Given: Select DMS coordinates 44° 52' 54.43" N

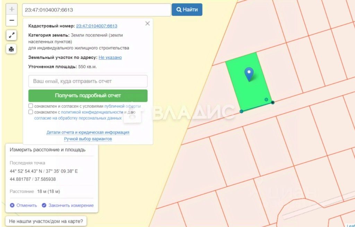Looking at the screenshot, I should click(26, 171).
